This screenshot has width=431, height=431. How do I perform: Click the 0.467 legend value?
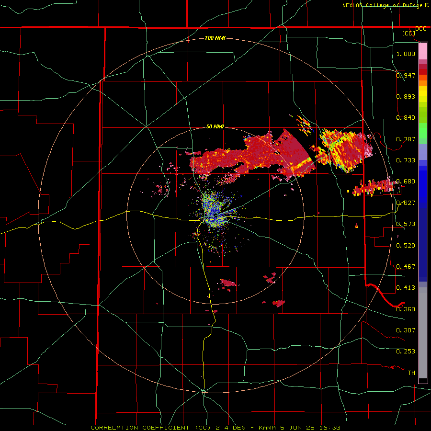pyautogui.click(x=406, y=267)
